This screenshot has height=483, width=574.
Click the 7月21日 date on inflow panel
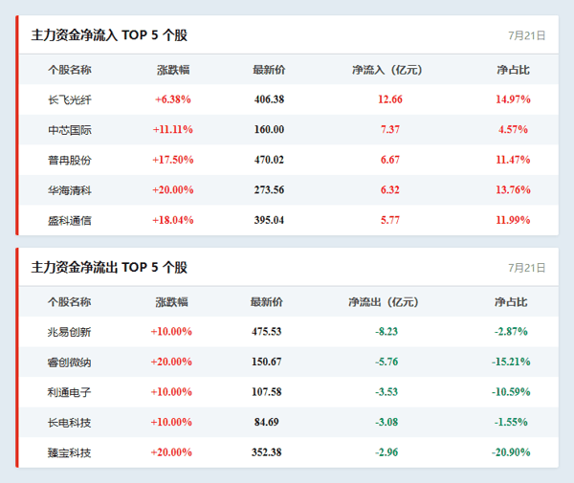527,35
